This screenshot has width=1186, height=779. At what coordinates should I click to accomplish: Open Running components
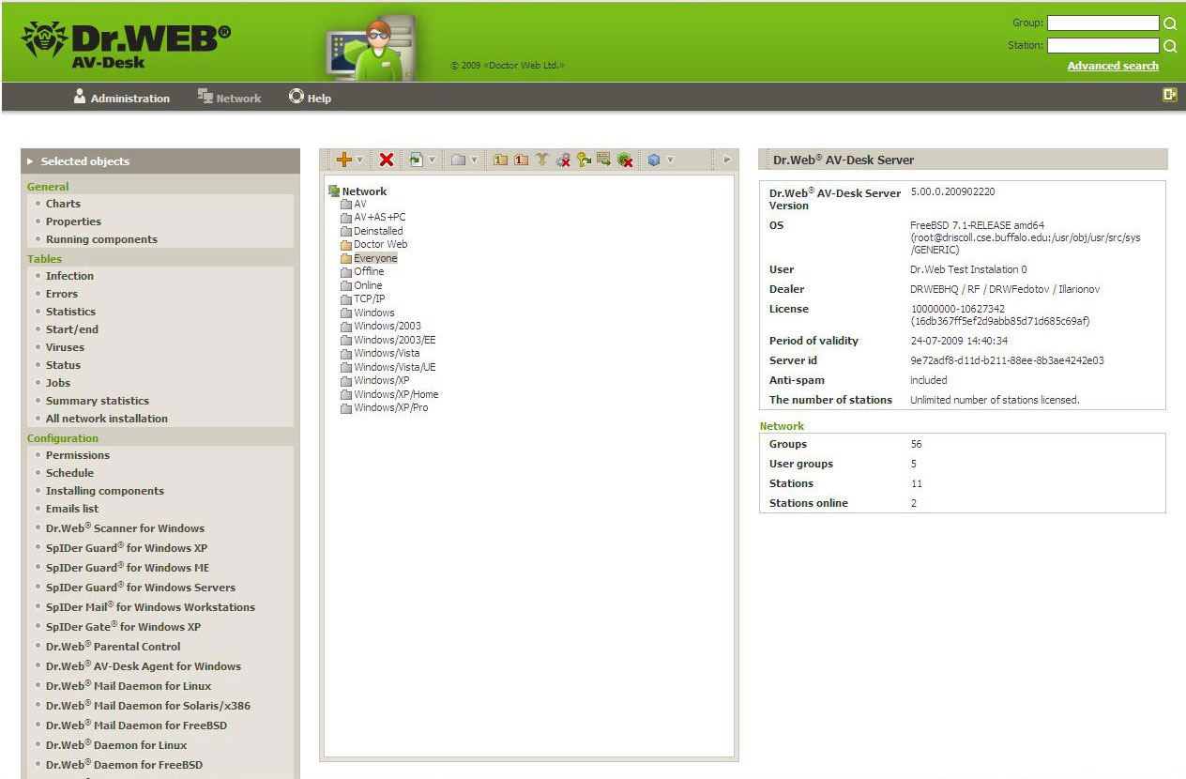pyautogui.click(x=101, y=239)
